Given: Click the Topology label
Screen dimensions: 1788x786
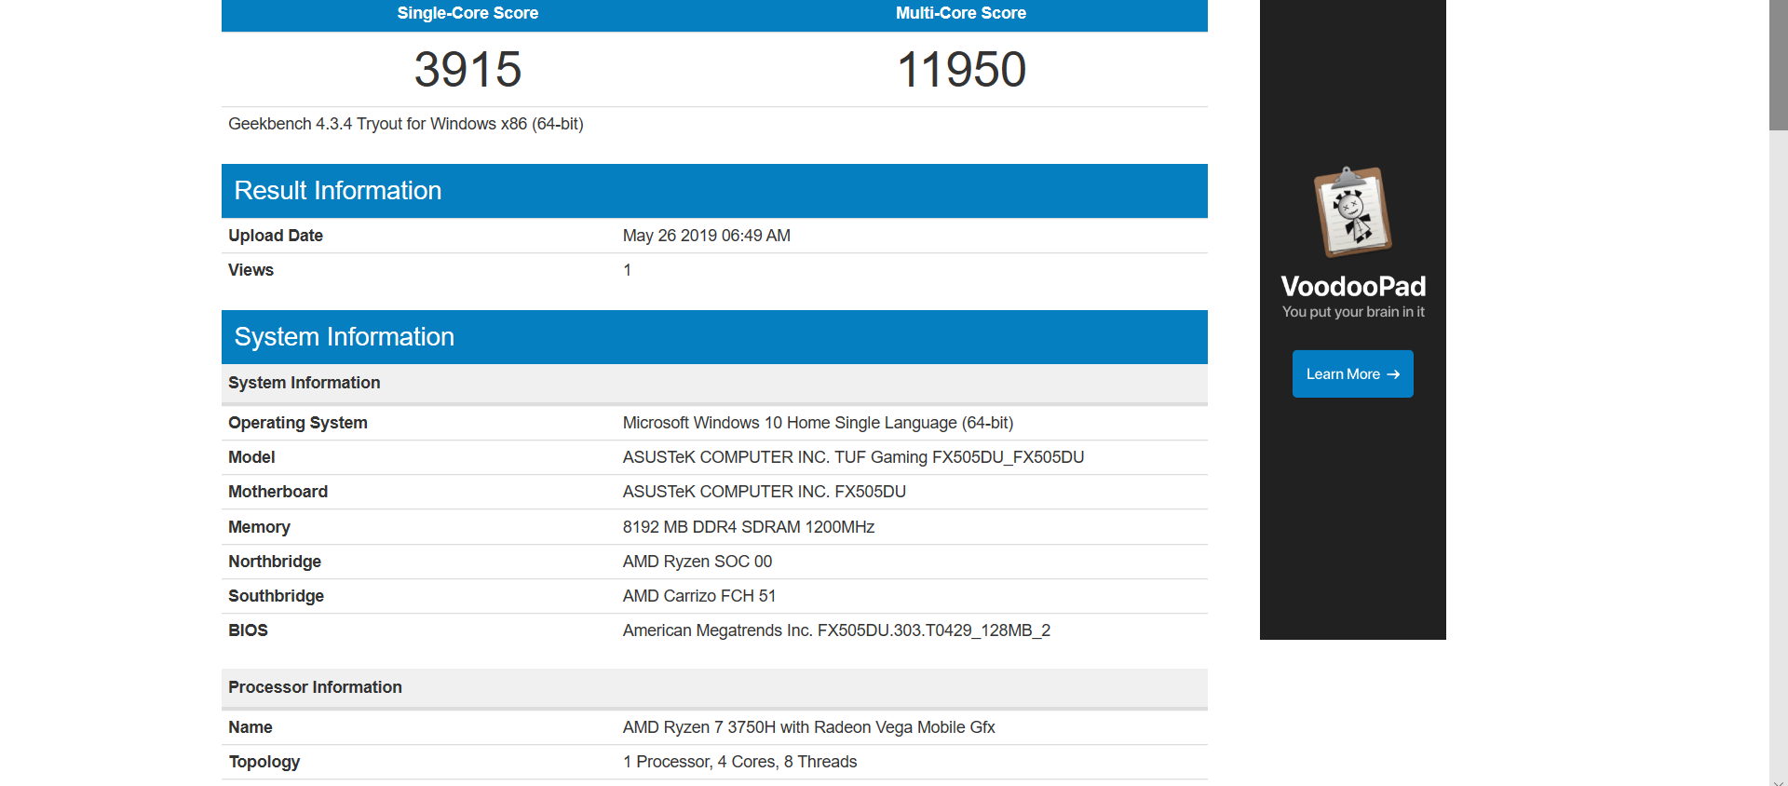Looking at the screenshot, I should tap(264, 762).
